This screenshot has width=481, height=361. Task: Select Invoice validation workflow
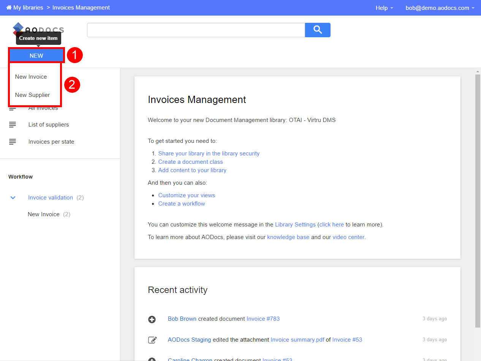pos(51,198)
